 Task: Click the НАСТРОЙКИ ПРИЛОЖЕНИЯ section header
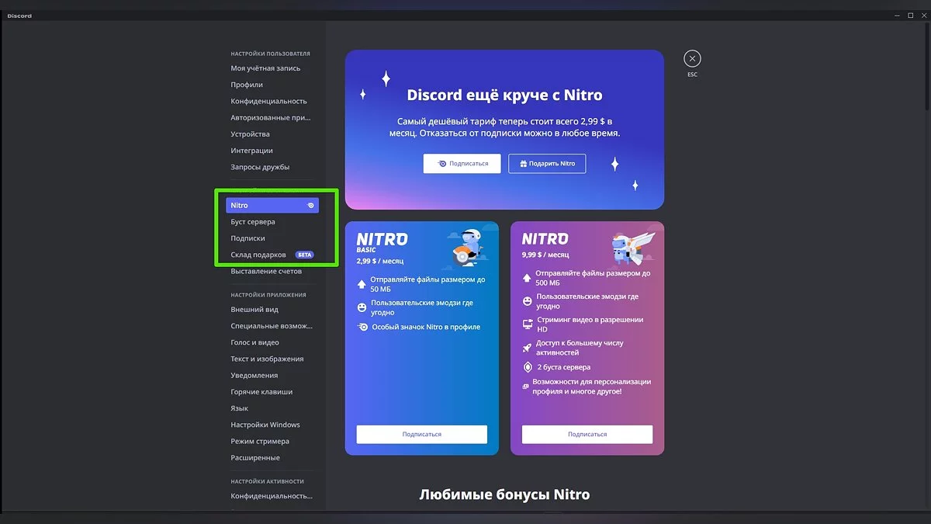pos(268,295)
